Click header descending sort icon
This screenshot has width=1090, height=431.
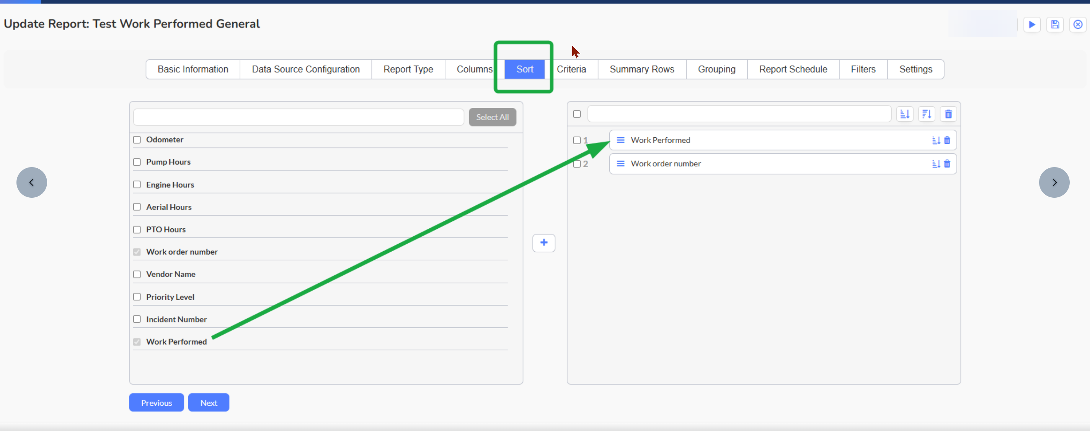926,114
